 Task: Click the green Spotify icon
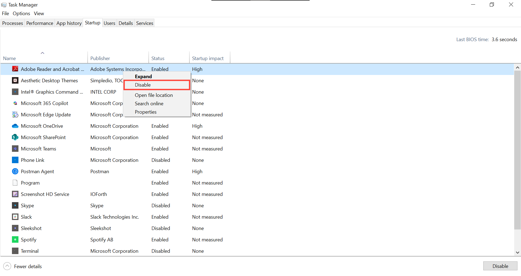(15, 239)
